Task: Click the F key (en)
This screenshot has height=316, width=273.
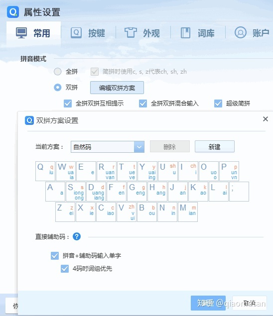Action: tap(117, 192)
